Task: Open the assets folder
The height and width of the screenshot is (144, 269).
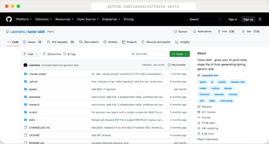Action: pos(33,89)
